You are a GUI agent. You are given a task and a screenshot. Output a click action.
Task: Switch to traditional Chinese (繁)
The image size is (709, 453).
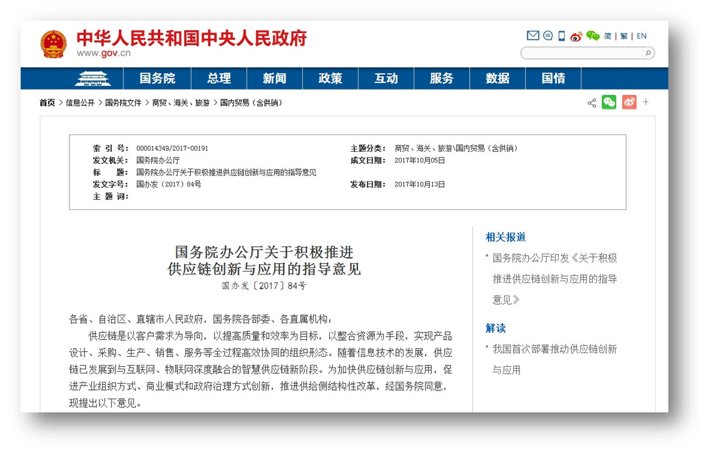[624, 36]
